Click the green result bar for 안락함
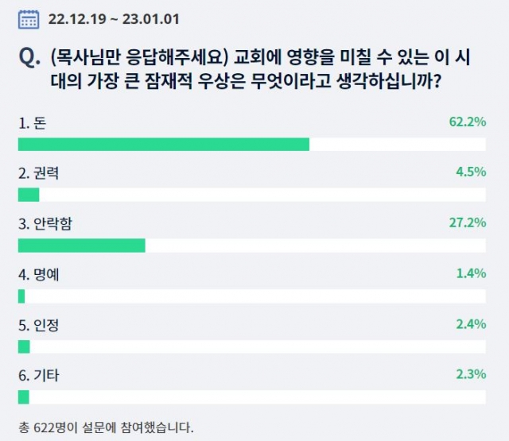Screen dimensions: 509x441 pyautogui.click(x=81, y=246)
